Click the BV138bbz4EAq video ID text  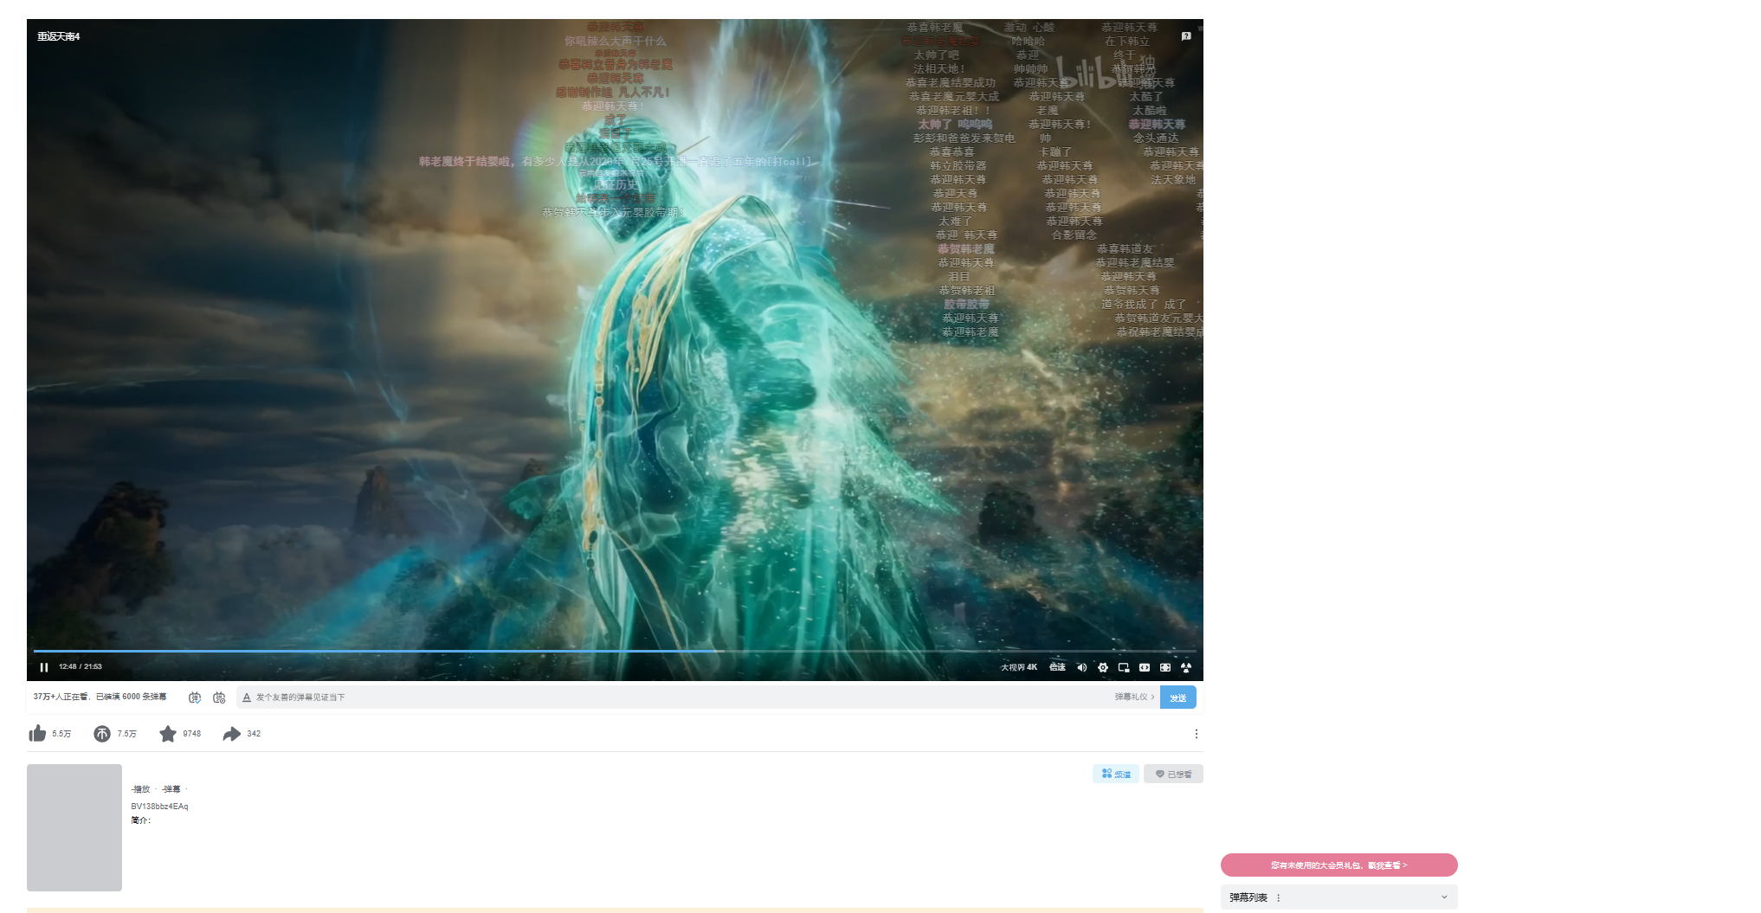[x=160, y=807]
